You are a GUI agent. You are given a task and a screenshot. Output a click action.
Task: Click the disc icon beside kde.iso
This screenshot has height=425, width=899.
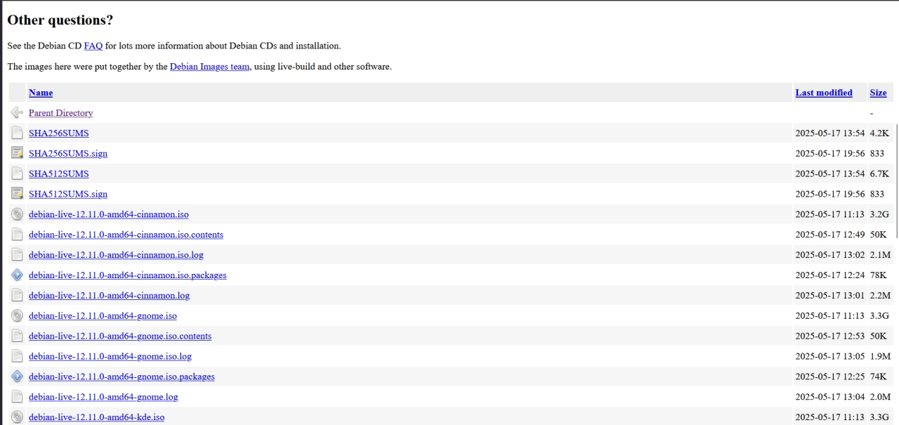[17, 417]
